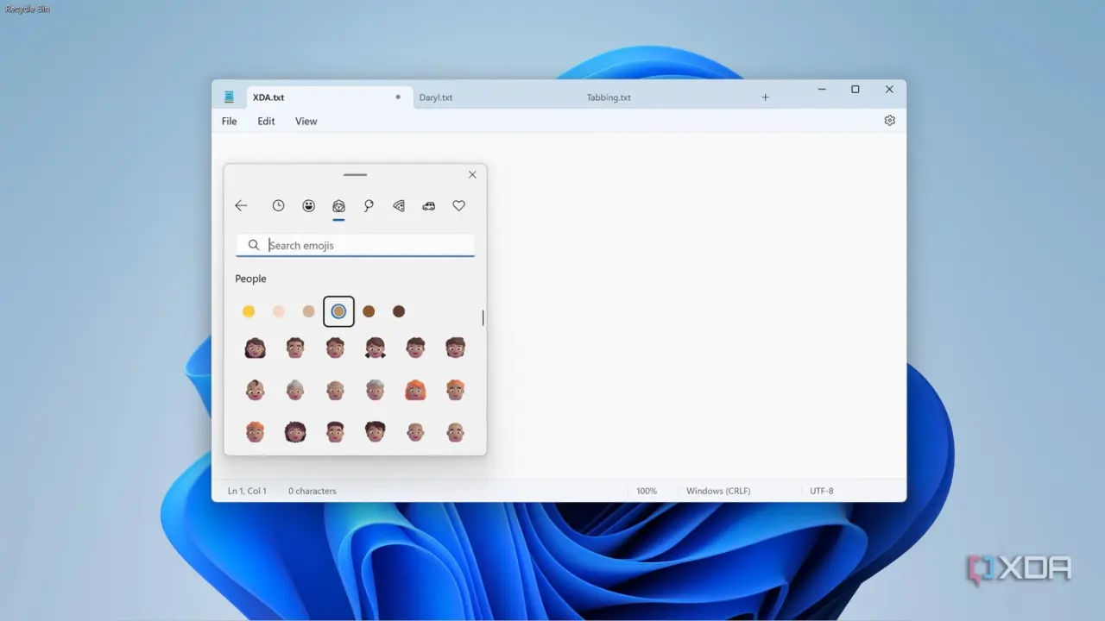Open the View menu
Screen dimensions: 1105x621
click(306, 121)
